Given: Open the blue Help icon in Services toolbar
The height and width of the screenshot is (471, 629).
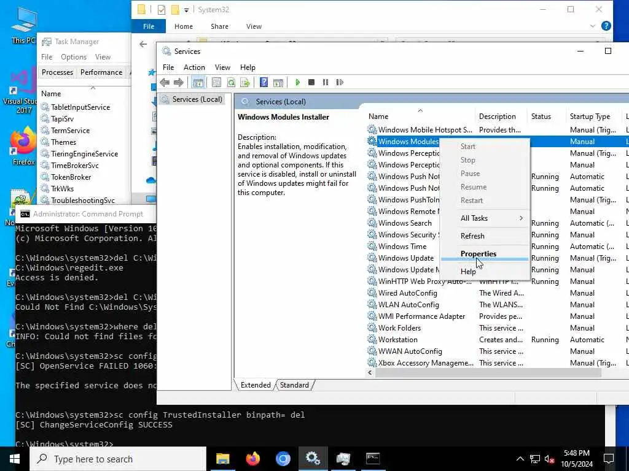Looking at the screenshot, I should coord(264,82).
